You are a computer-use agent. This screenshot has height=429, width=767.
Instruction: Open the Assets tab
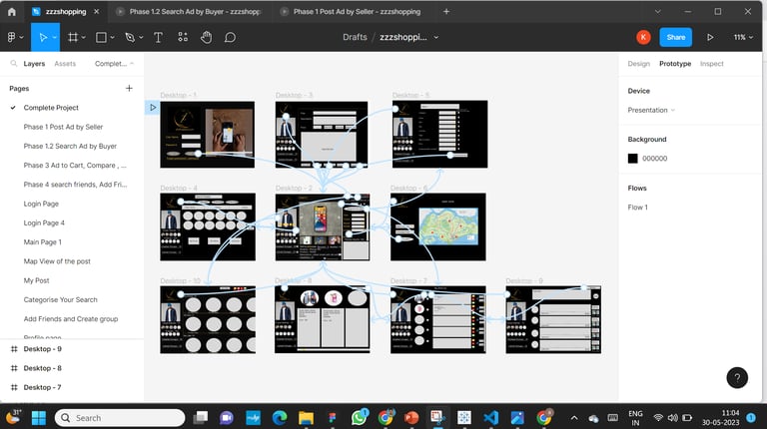point(65,64)
